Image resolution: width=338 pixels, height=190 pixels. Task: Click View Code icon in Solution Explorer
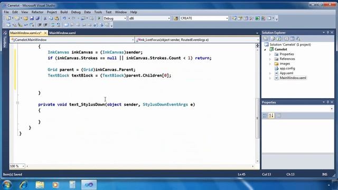pos(286,39)
